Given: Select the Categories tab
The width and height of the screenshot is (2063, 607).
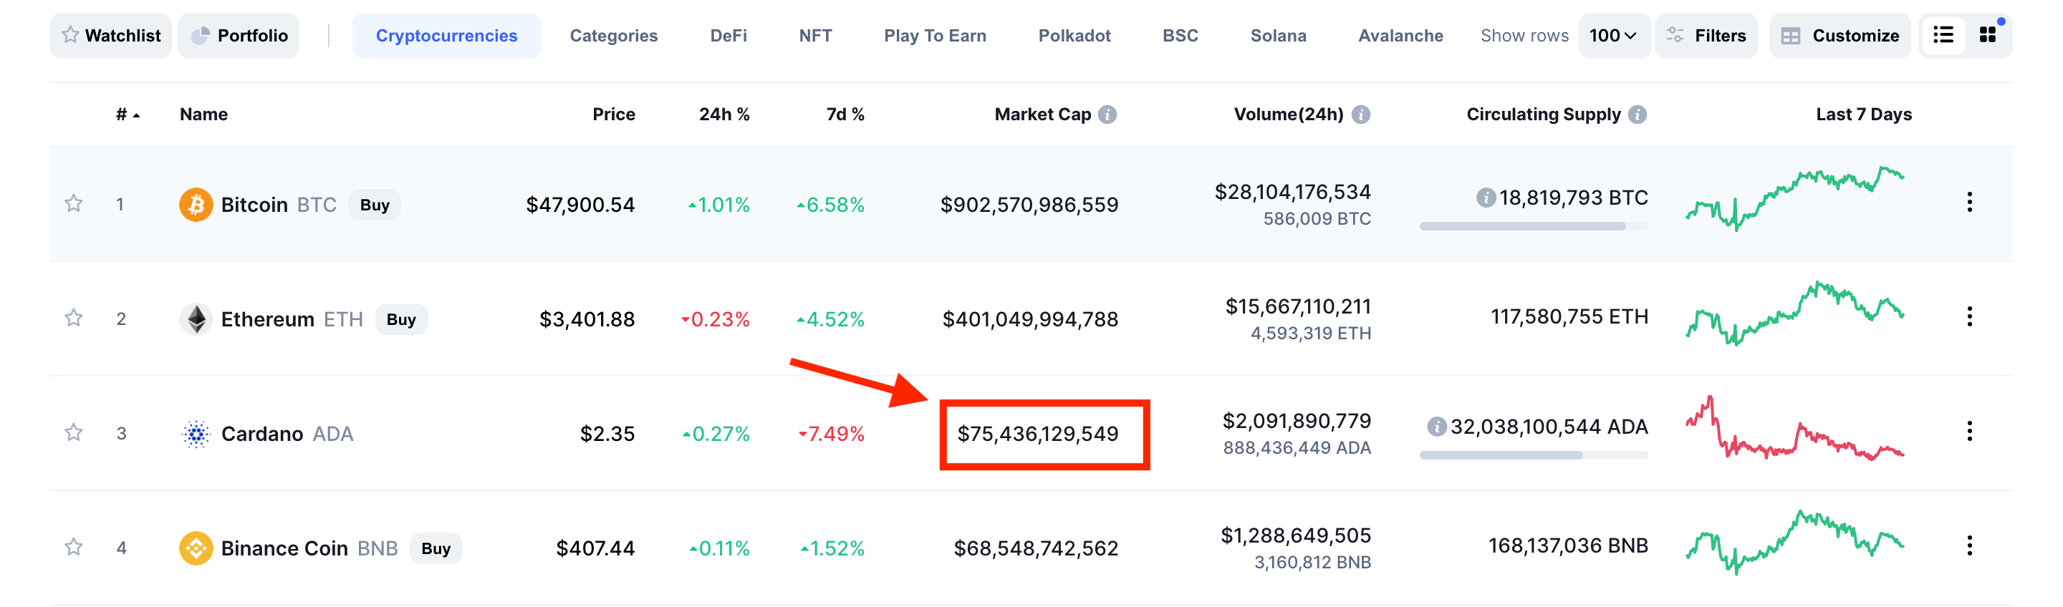Looking at the screenshot, I should [x=613, y=35].
